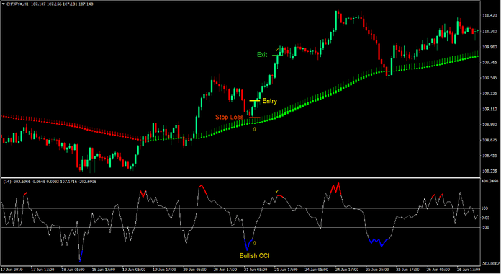This screenshot has width=501, height=274.
Task: Click the '18 Jun 05:00' time axis label
Action: point(73,270)
